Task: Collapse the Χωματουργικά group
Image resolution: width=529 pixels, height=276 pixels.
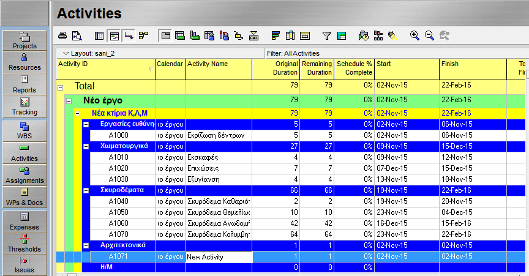Action: [x=86, y=146]
